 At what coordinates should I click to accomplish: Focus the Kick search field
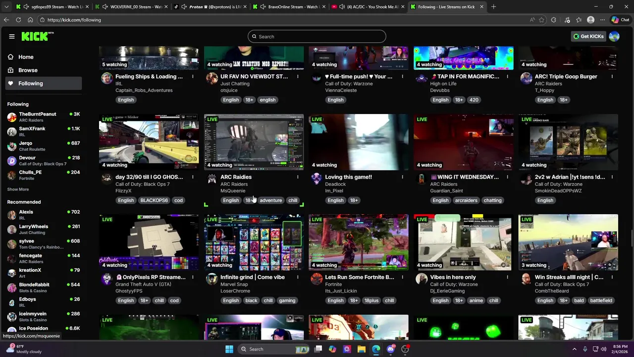pos(317,36)
